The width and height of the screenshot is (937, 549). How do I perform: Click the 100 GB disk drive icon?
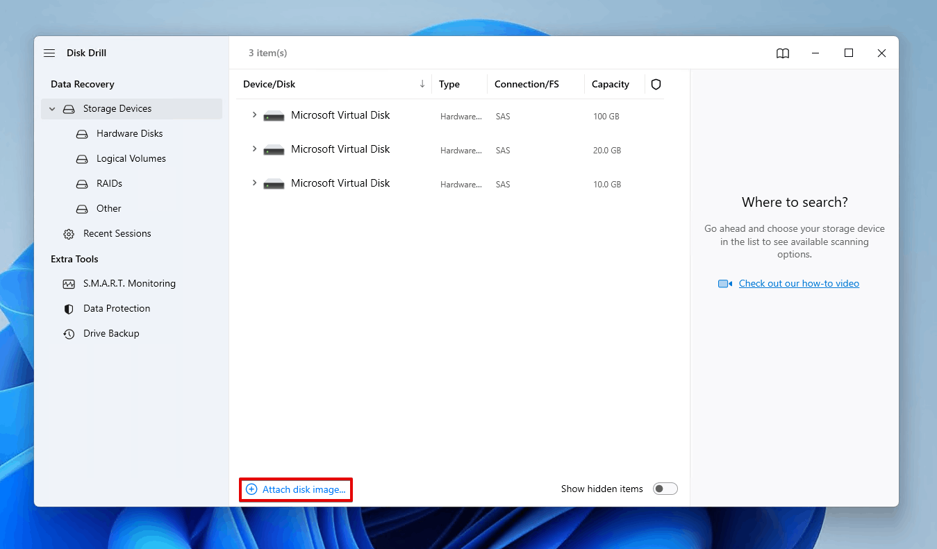pyautogui.click(x=274, y=116)
